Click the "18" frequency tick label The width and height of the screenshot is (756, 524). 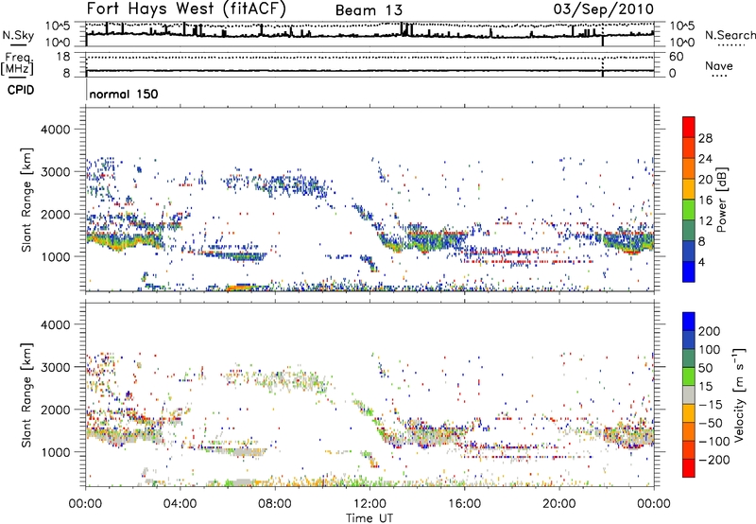pos(63,57)
